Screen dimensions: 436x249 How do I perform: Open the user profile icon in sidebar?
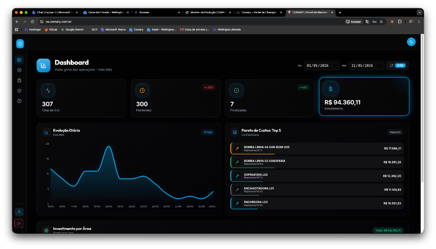coord(19,212)
